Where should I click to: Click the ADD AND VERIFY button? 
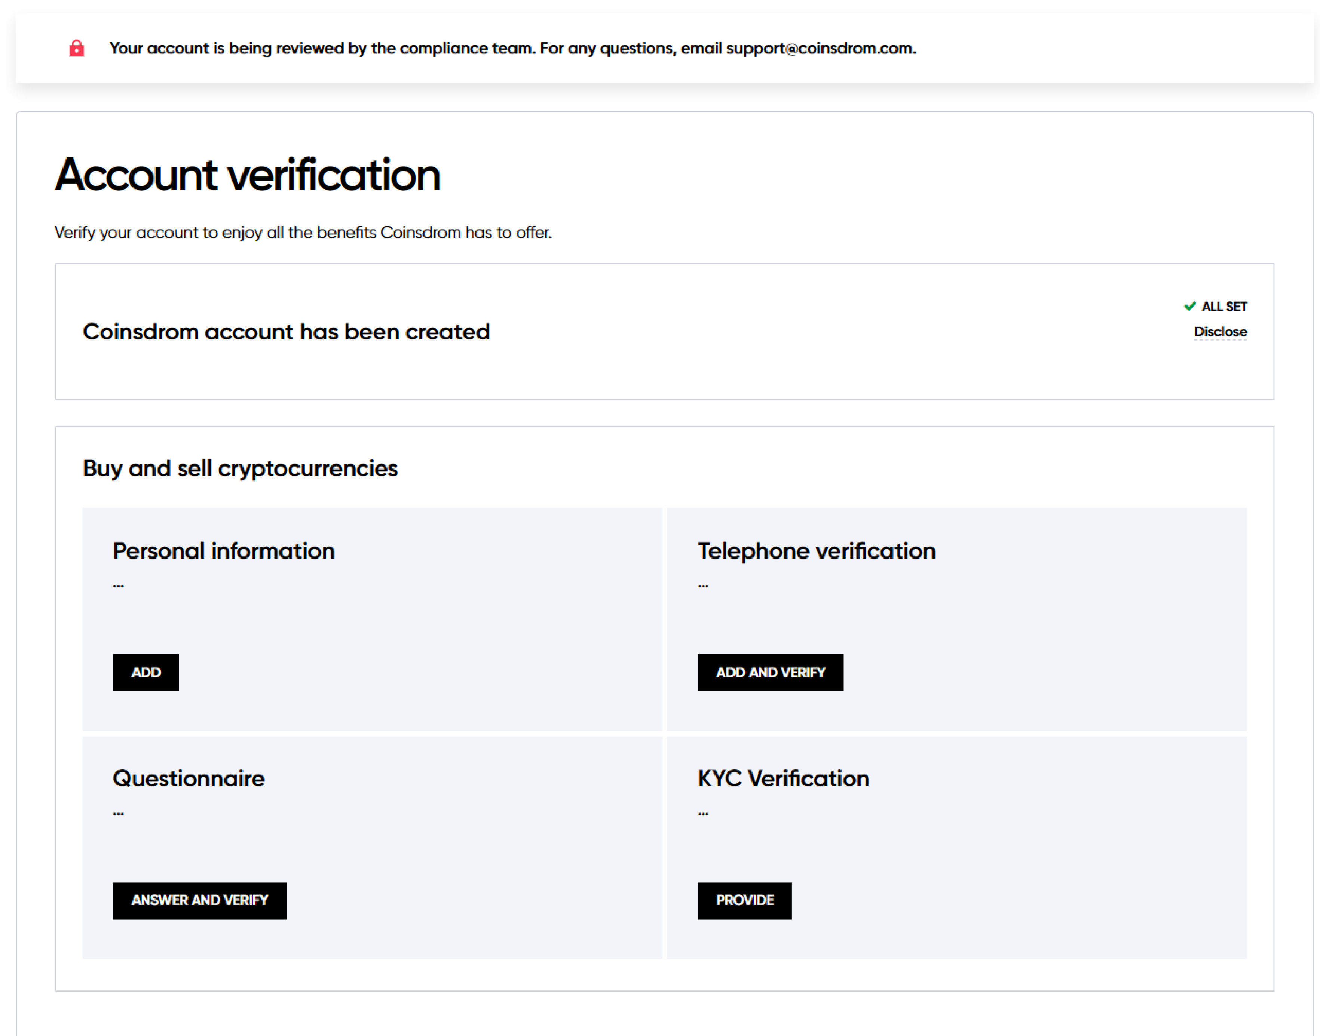769,672
